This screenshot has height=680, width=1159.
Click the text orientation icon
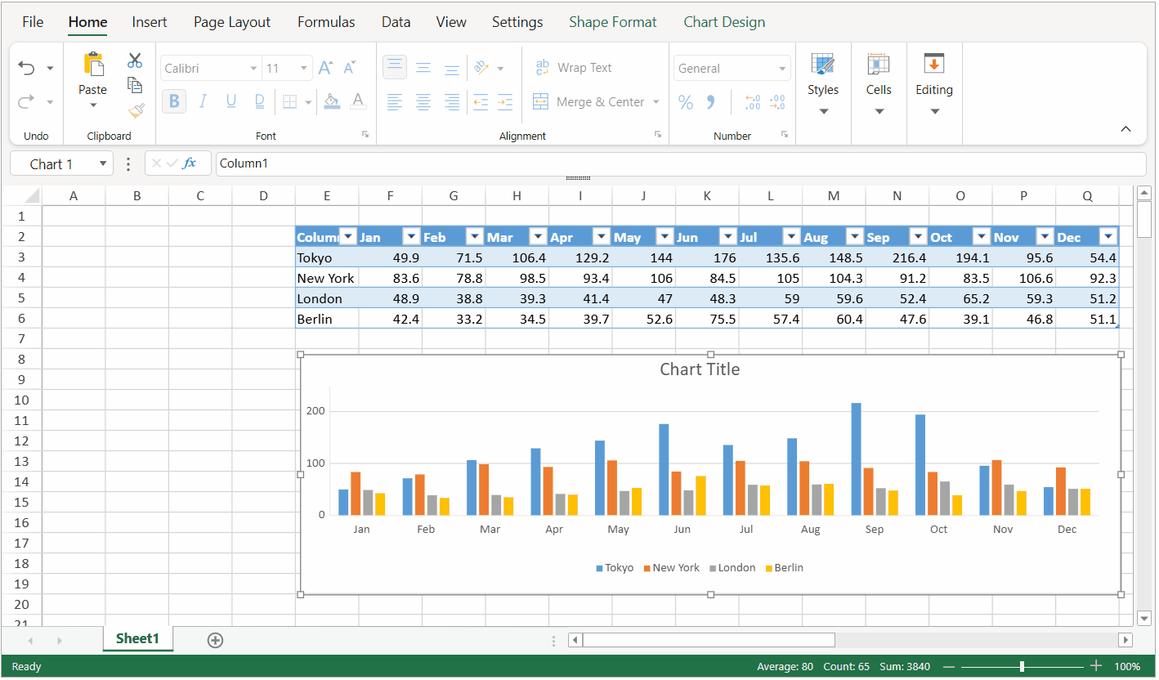pyautogui.click(x=481, y=68)
